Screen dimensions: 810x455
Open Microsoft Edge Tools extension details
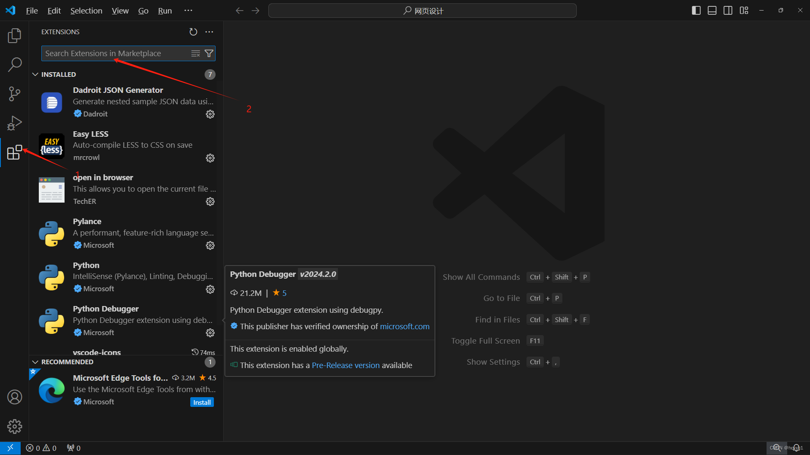[126, 390]
